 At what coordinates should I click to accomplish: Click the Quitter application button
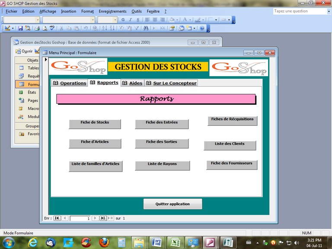pos(172,204)
